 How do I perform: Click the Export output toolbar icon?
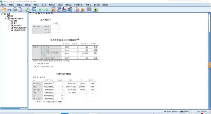pos(27,9)
